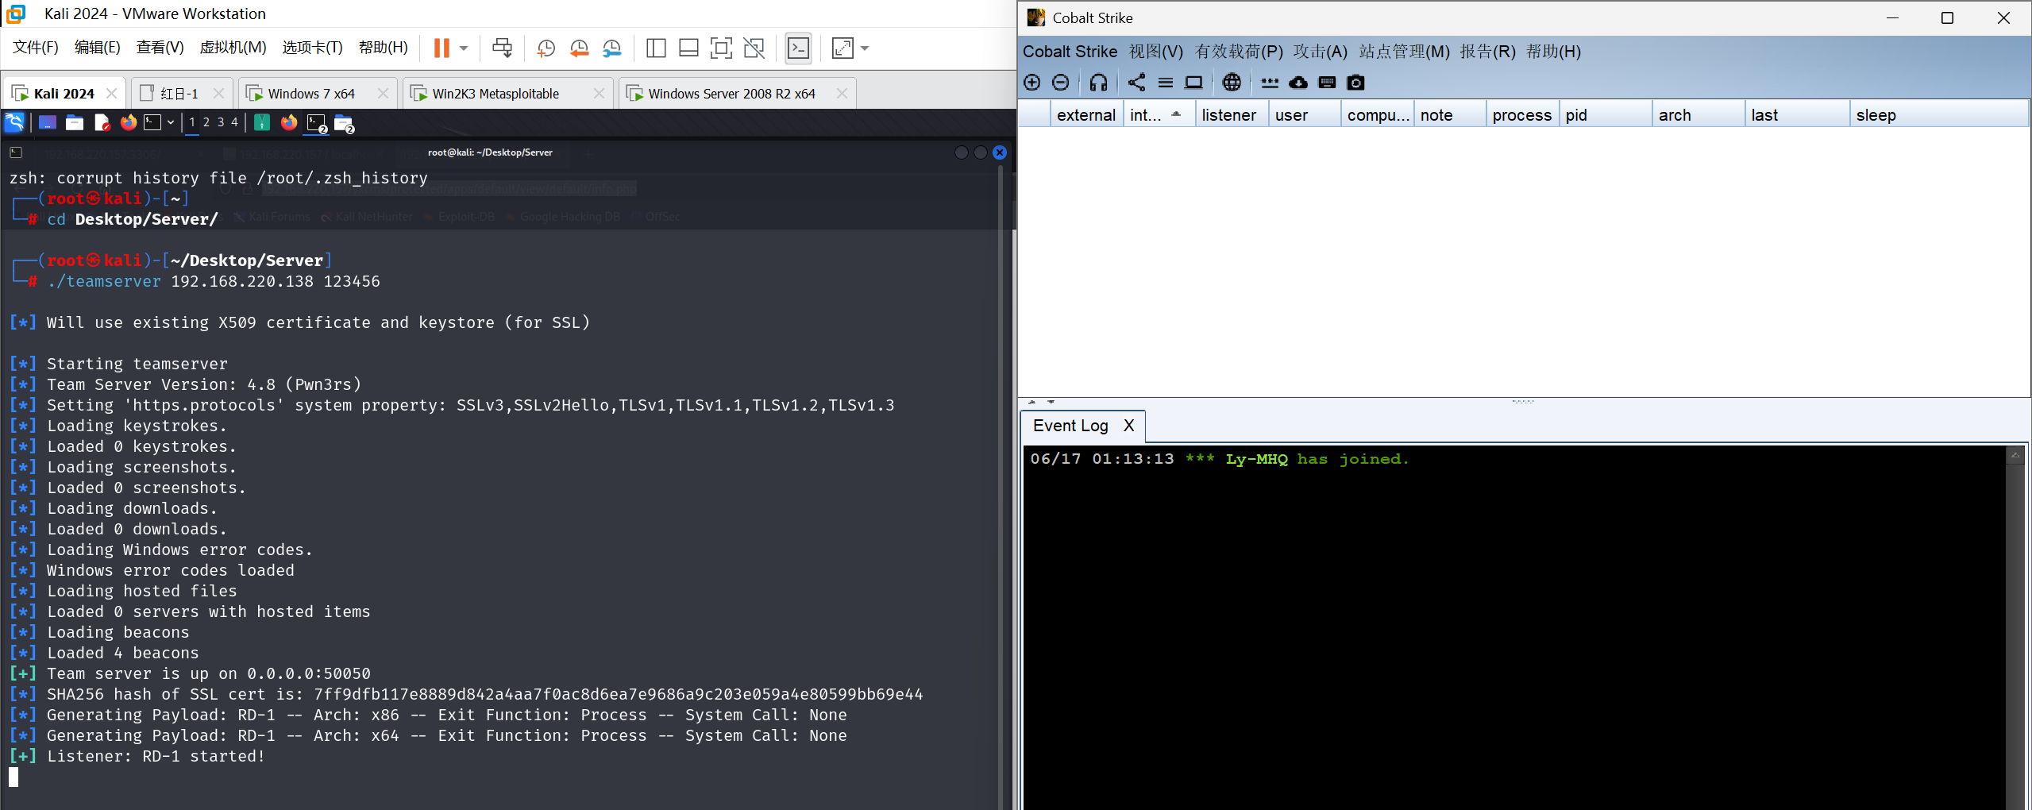Take a VM snapshot with the clock-plus icon
Viewport: 2032px width, 810px height.
546,48
